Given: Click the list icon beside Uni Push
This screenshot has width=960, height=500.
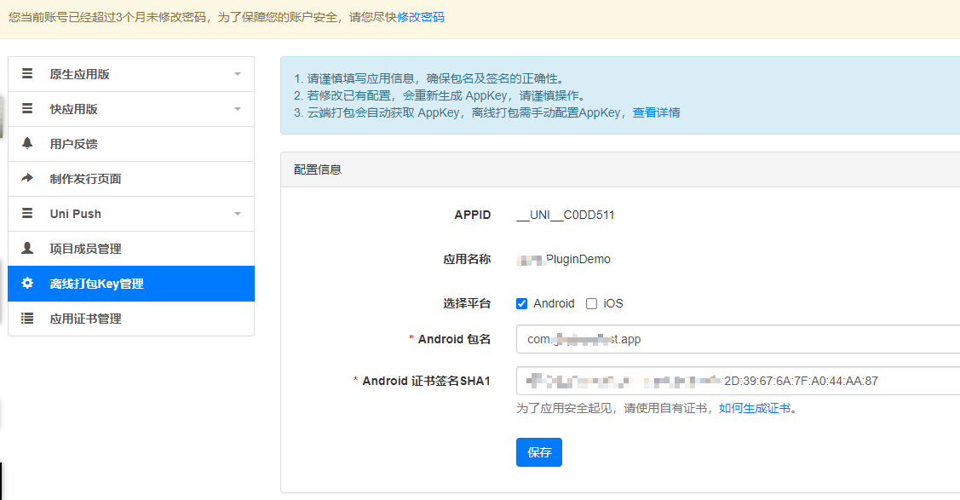Looking at the screenshot, I should click(27, 214).
